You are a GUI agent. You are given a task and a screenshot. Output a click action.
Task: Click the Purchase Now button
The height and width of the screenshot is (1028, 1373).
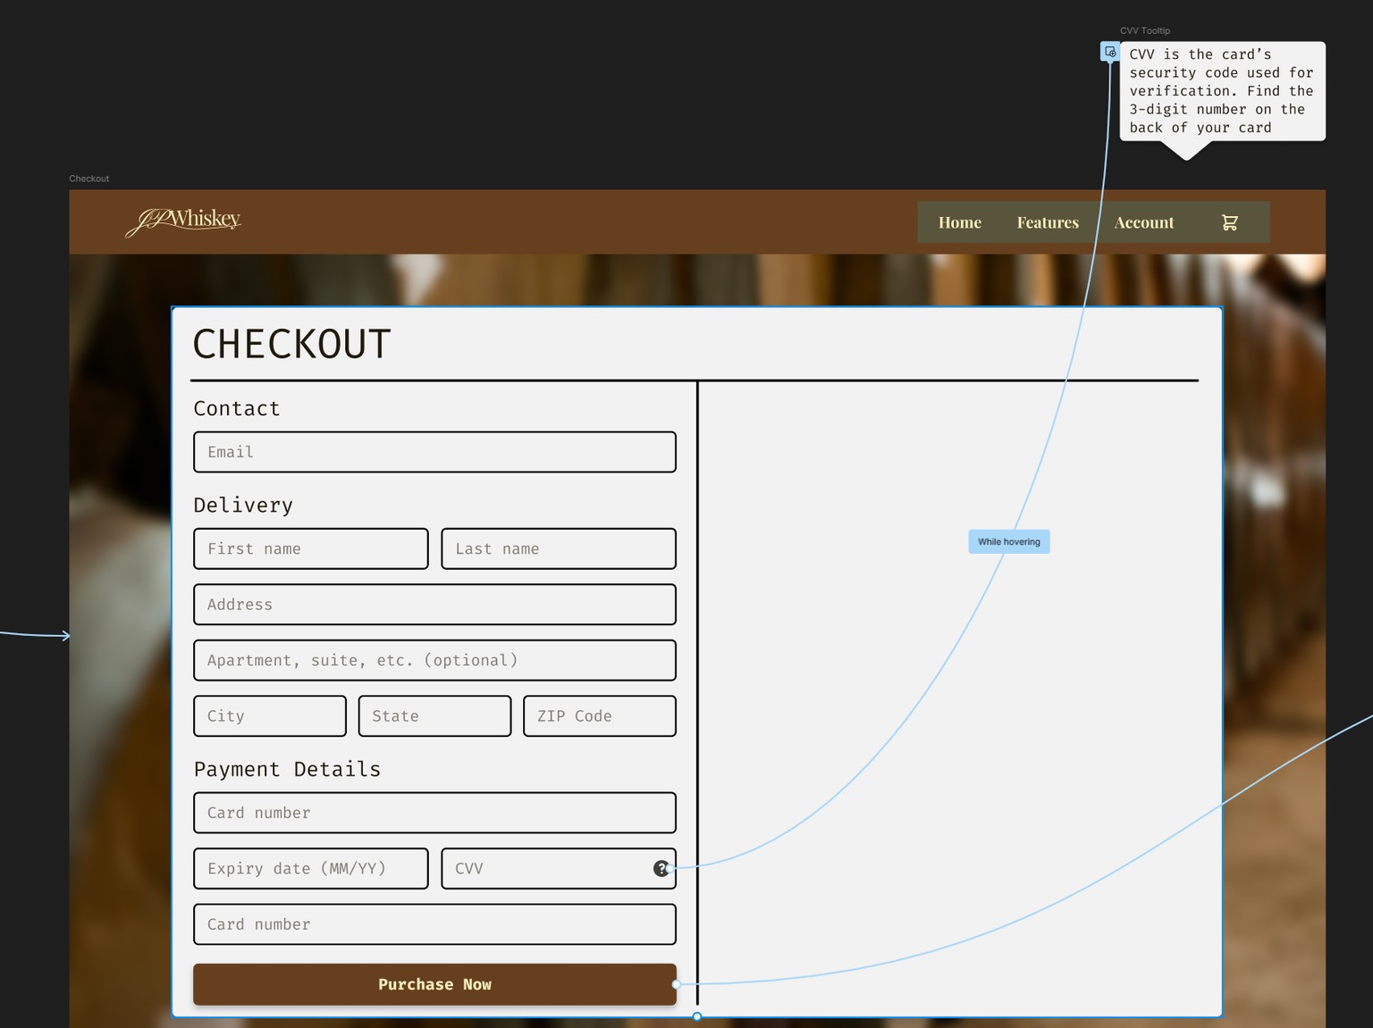(434, 984)
